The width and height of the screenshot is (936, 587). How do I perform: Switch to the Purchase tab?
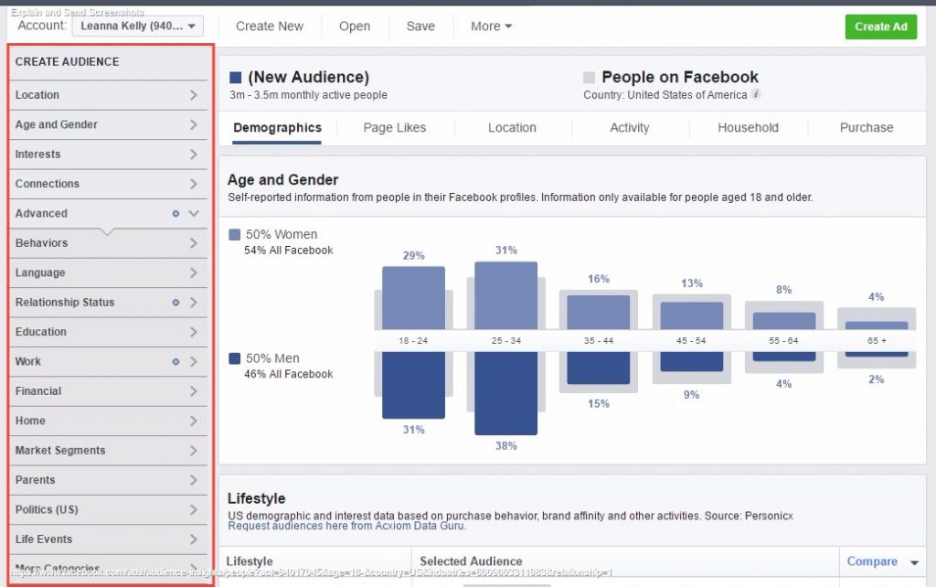[867, 128]
